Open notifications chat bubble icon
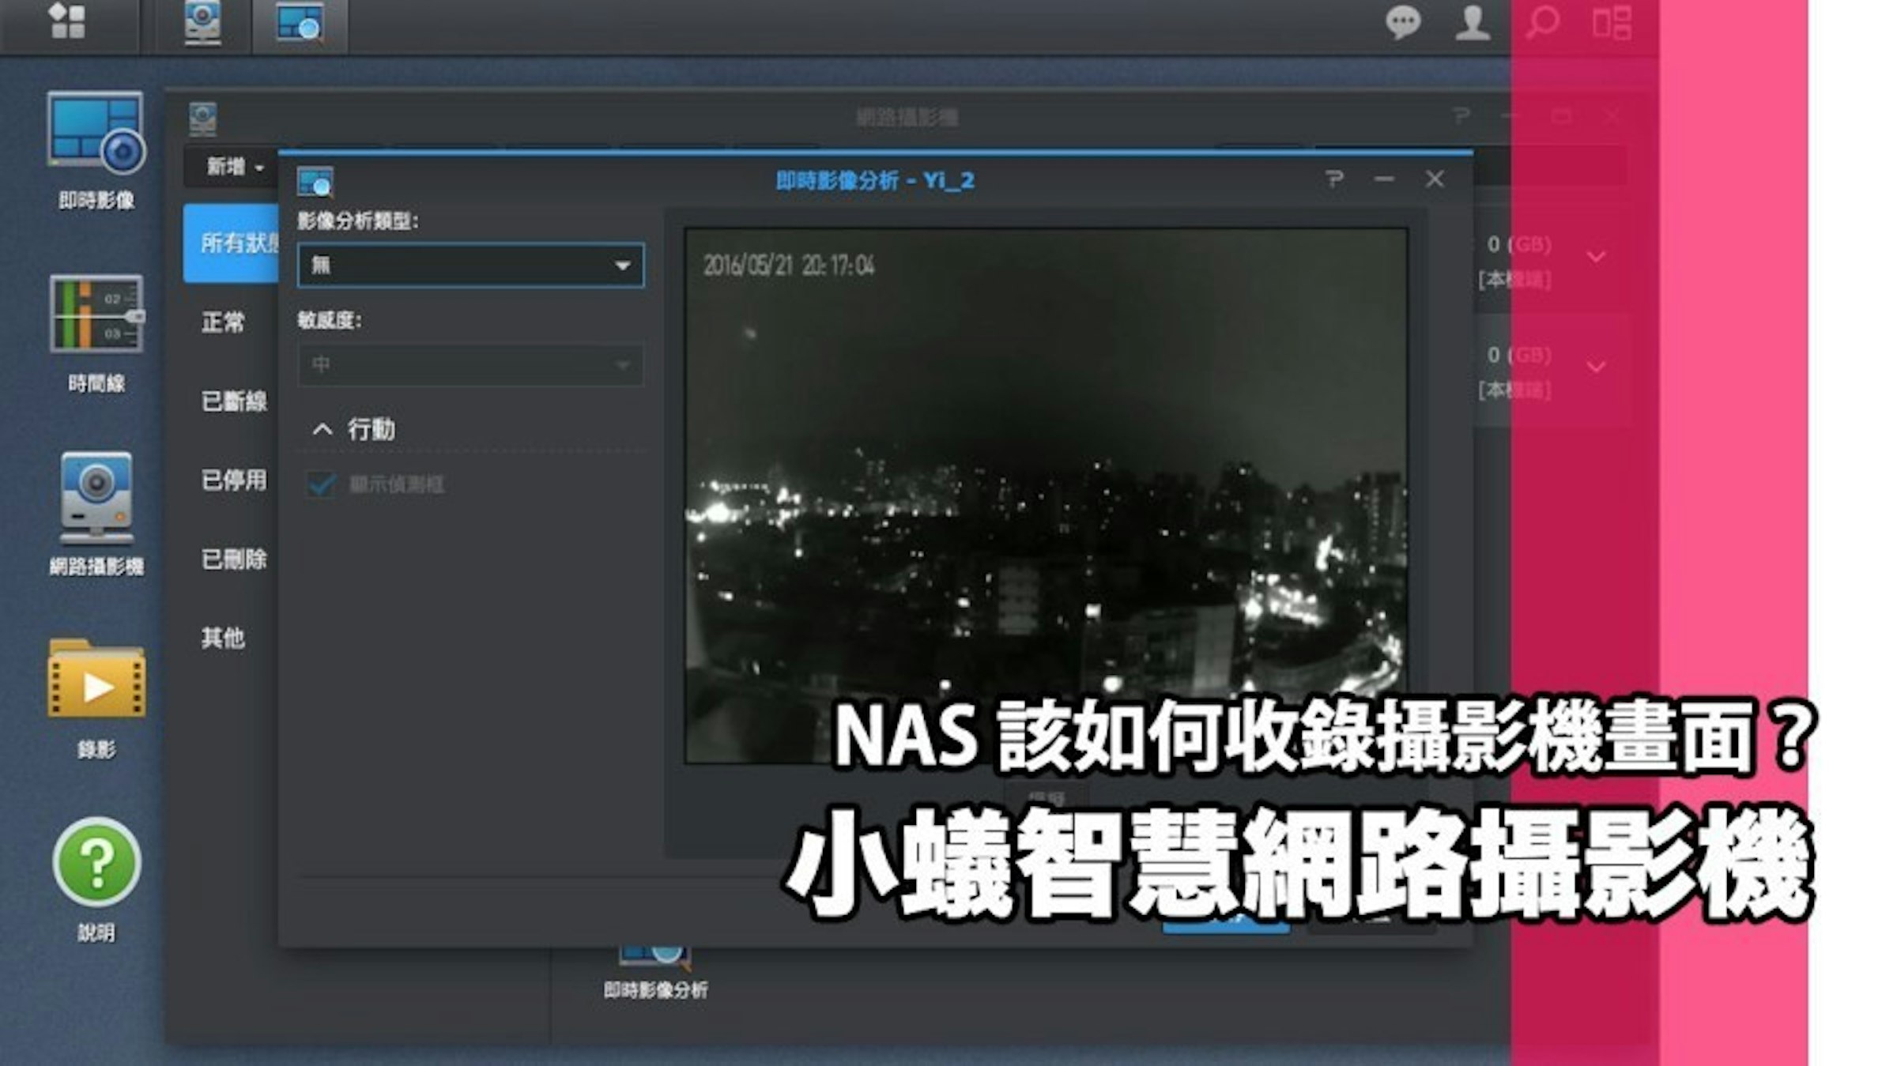Viewport: 1897px width, 1066px height. click(x=1403, y=22)
